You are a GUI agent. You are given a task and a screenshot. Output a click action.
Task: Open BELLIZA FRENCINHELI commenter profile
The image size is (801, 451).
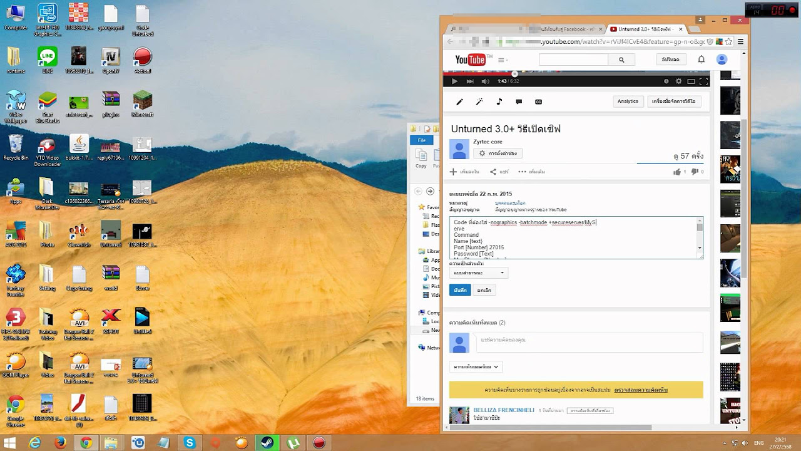504,410
